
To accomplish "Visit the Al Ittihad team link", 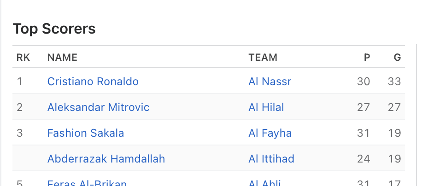I will pos(271,159).
